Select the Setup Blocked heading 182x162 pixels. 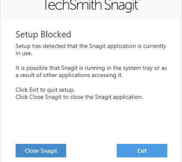click(x=43, y=35)
